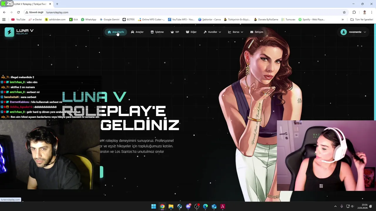Open the Tüm Yer İşaretleri folder
This screenshot has height=211, width=376.
(x=362, y=20)
